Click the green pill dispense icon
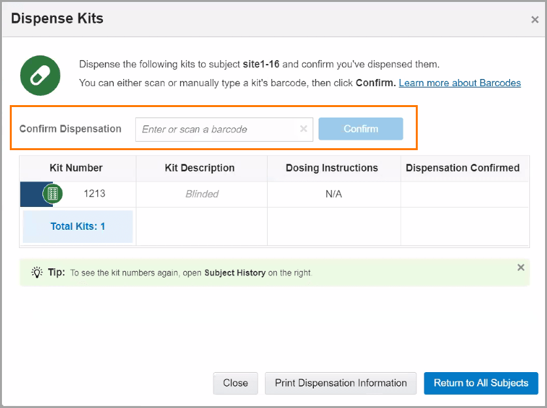547x408 pixels. click(x=40, y=75)
